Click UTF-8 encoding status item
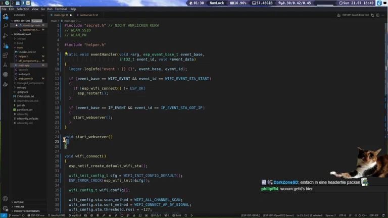388x218 pixels. click(342, 215)
